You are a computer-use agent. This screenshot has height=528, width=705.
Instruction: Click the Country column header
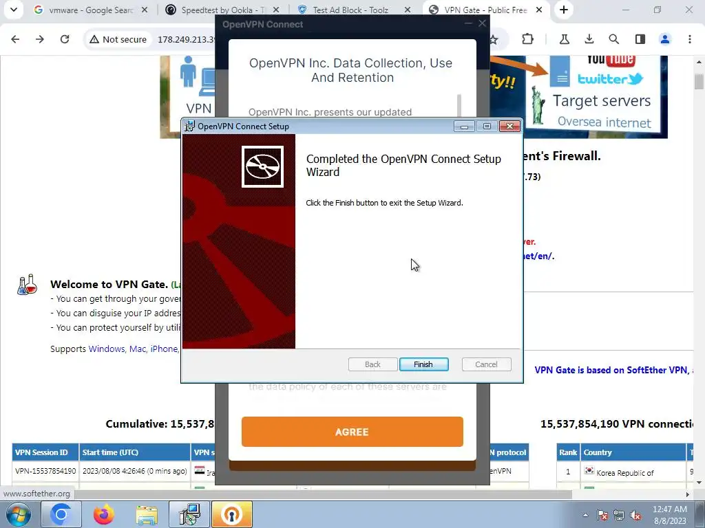pos(633,452)
